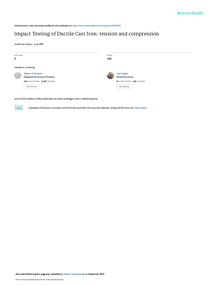Screen dimensions: 214x286
Task: Click the 145 Publications count
Action: click(32, 81)
